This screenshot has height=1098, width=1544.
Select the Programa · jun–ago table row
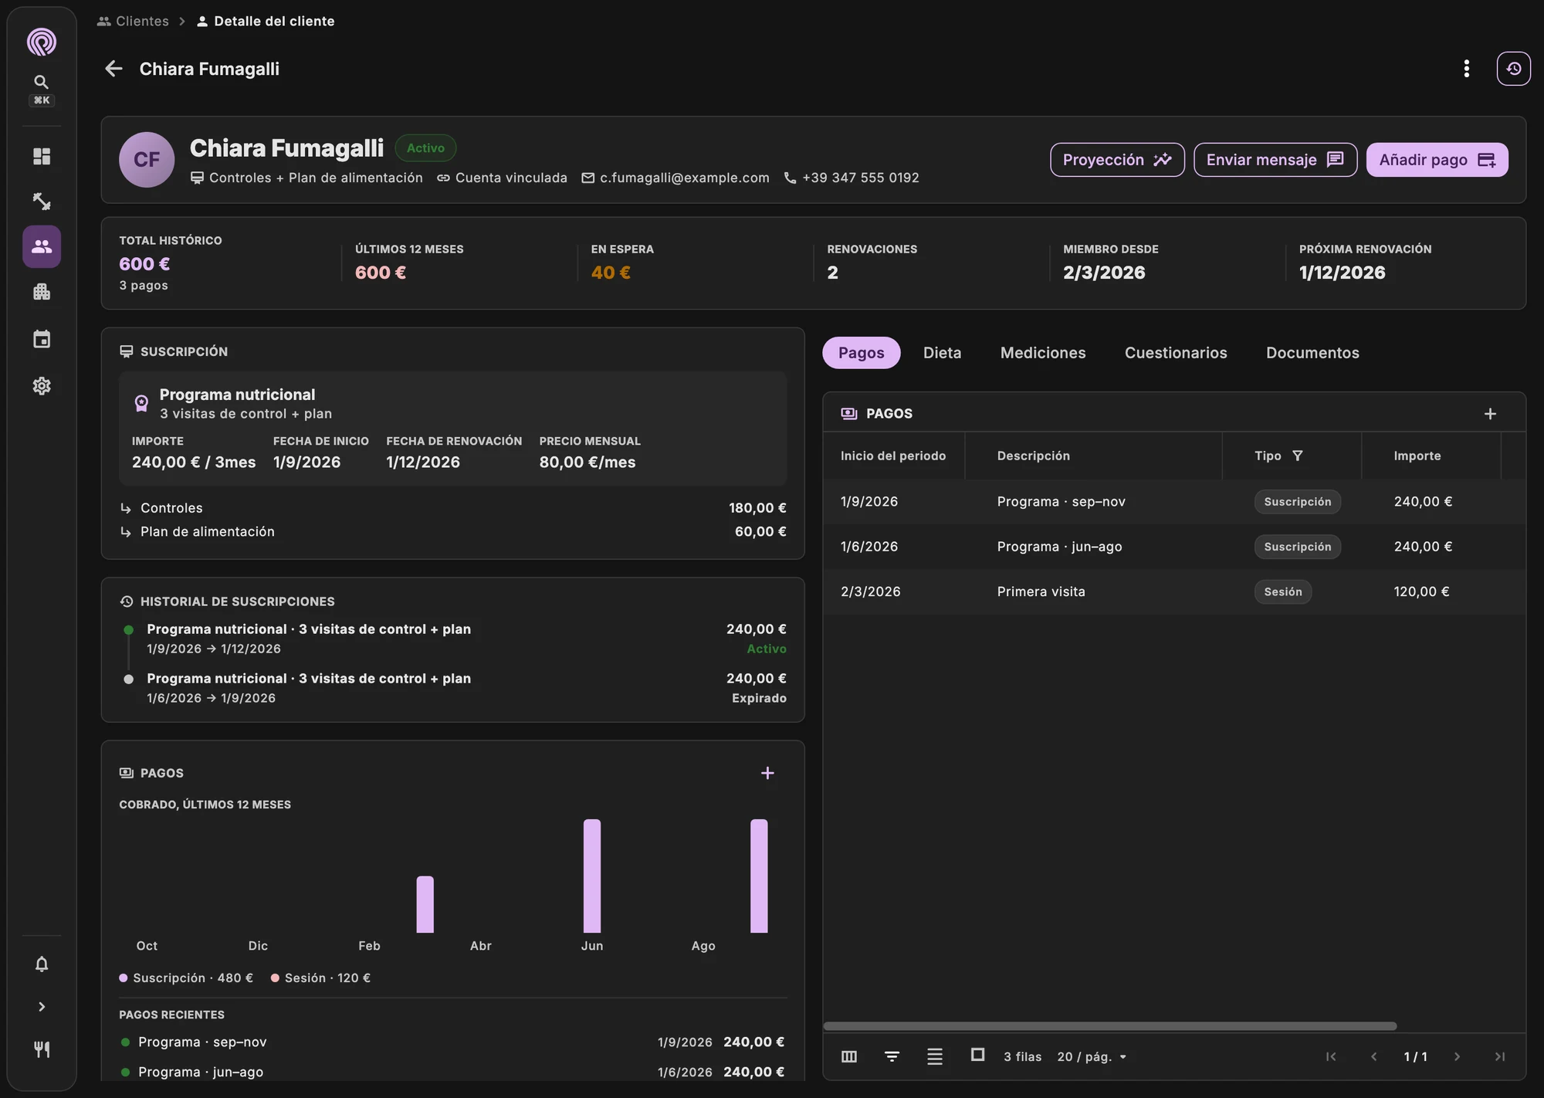coord(1174,547)
